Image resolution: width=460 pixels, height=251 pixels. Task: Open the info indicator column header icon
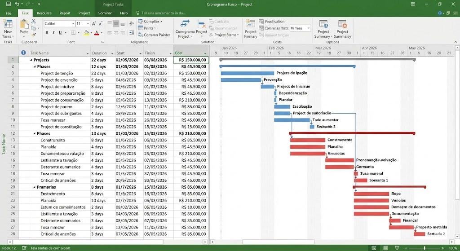[x=23, y=53]
